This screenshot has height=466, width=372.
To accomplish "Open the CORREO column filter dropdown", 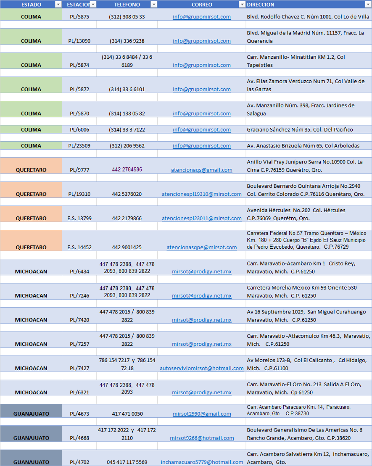I will [x=242, y=5].
